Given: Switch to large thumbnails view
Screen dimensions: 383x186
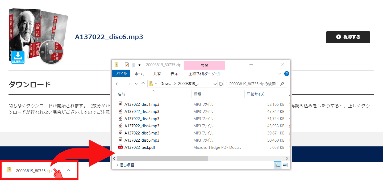Looking at the screenshot, I should (285, 165).
